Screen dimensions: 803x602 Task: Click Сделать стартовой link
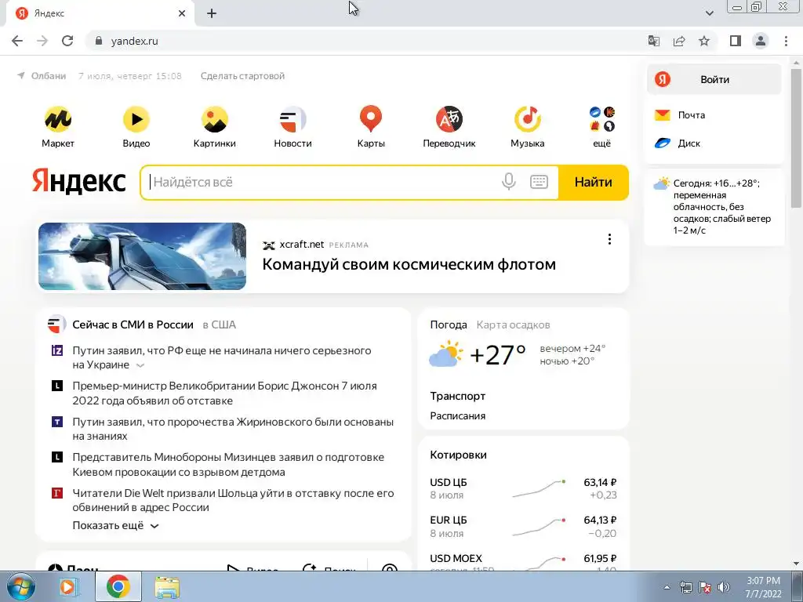(x=243, y=76)
